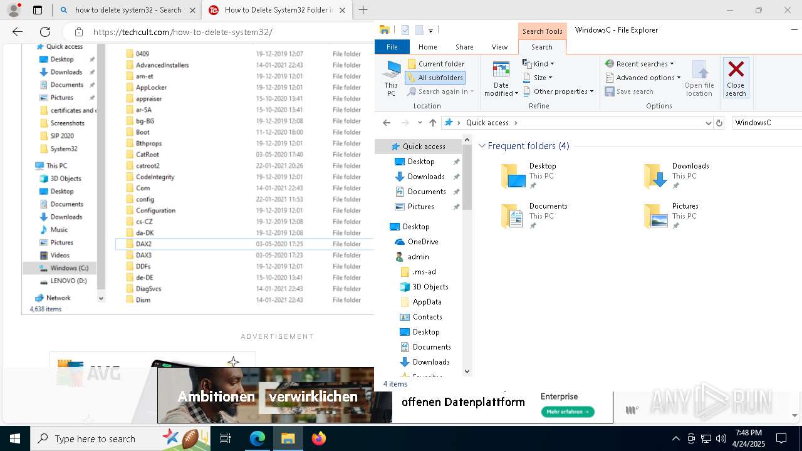Open Task View on taskbar
Image resolution: width=802 pixels, height=451 pixels.
pyautogui.click(x=226, y=438)
